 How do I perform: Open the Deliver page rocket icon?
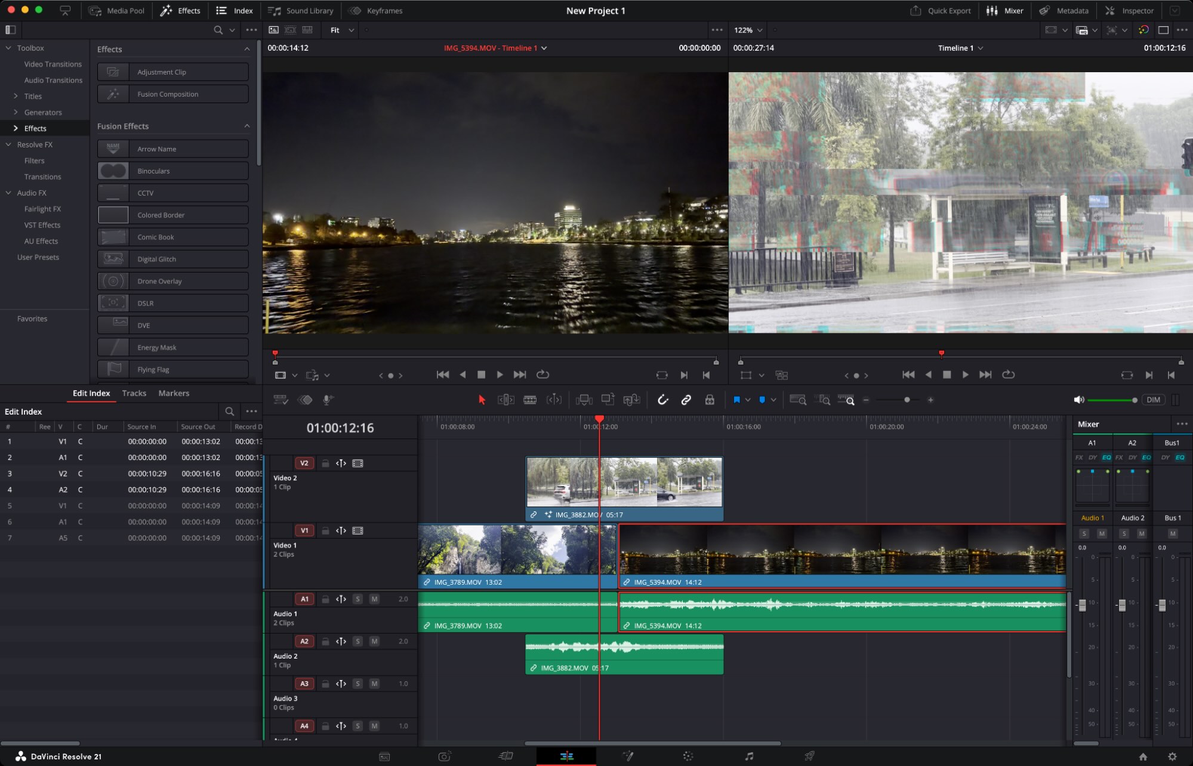coord(809,756)
